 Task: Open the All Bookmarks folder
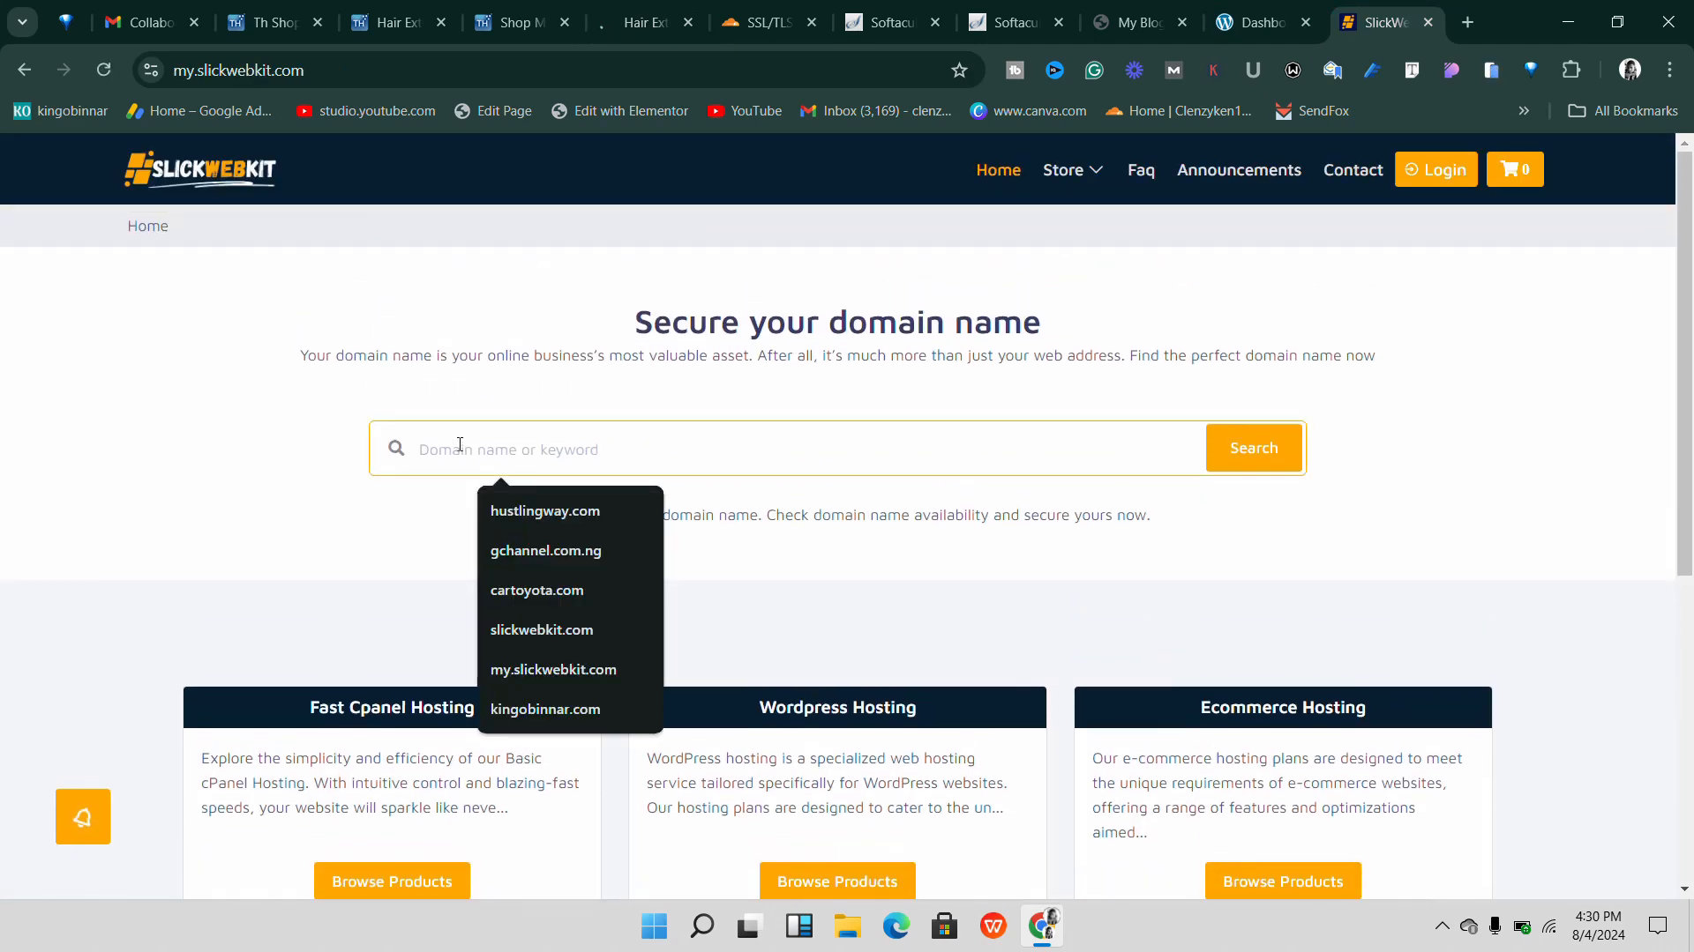tap(1623, 111)
